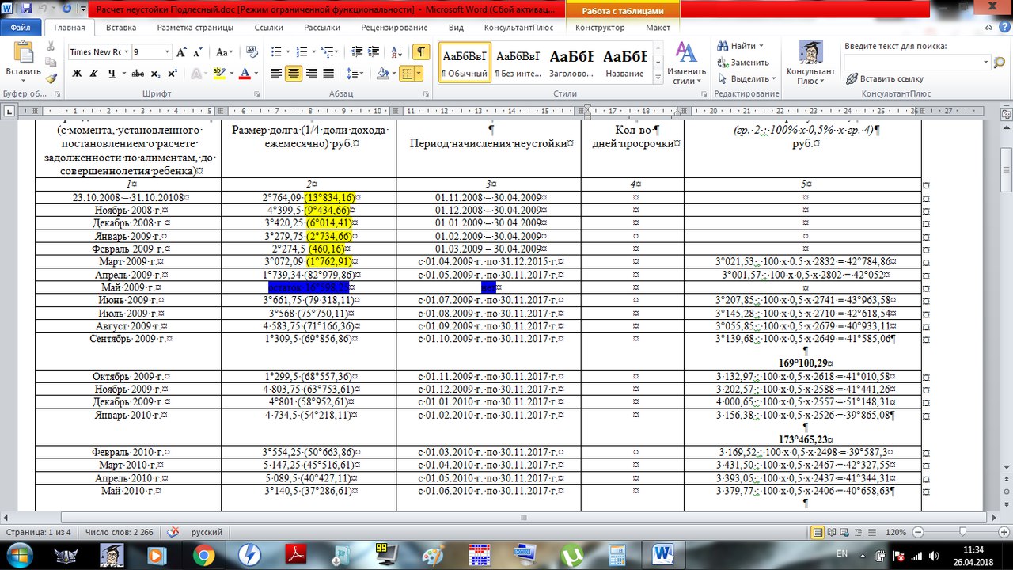The image size is (1013, 570).
Task: Click the Cut scissors icon
Action: coord(51,47)
